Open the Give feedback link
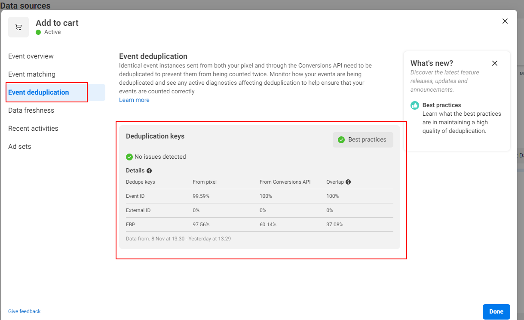The image size is (524, 320). pos(25,311)
